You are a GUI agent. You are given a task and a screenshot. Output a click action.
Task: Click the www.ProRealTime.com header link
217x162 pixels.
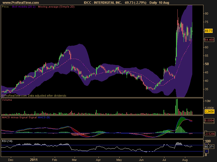pos(21,3)
